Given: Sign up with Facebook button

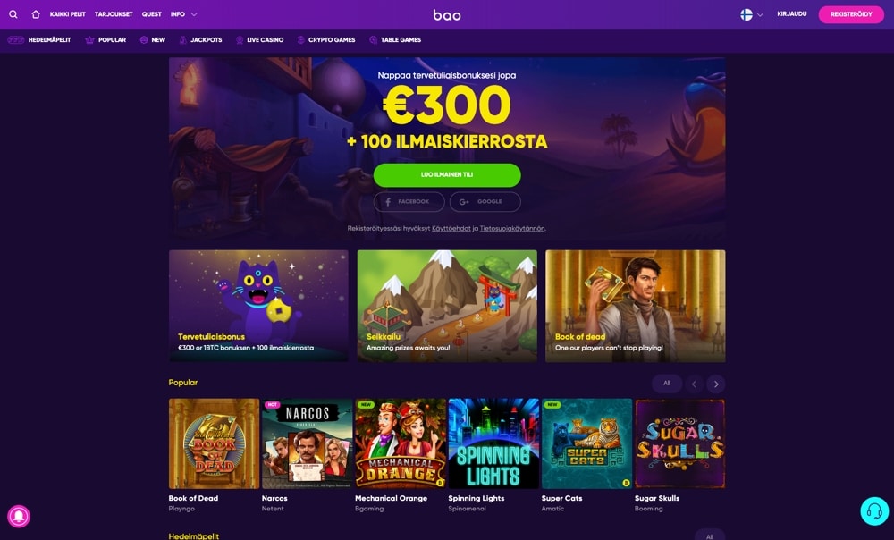Looking at the screenshot, I should 409,202.
